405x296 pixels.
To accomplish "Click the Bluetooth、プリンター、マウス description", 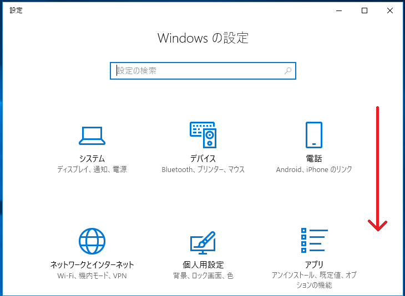I will point(203,169).
